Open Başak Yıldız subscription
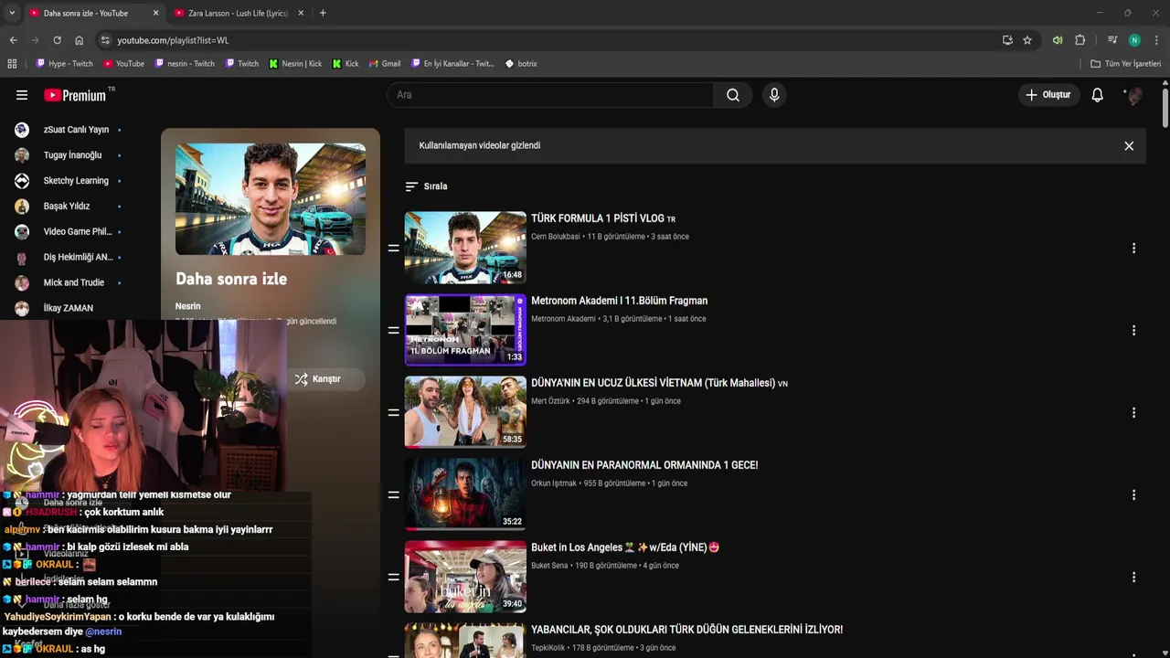Viewport: 1170px width, 658px height. 69,207
